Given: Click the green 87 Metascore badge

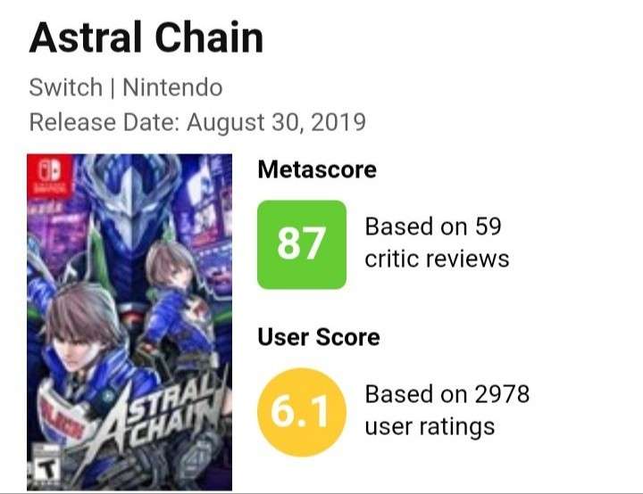Looking at the screenshot, I should tap(301, 244).
